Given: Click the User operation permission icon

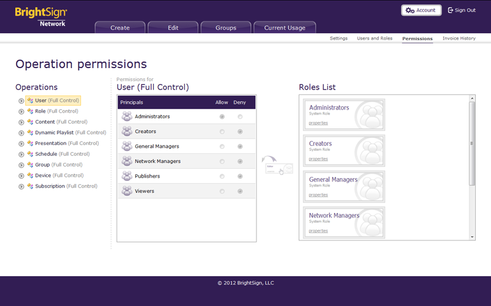Looking at the screenshot, I should [30, 101].
